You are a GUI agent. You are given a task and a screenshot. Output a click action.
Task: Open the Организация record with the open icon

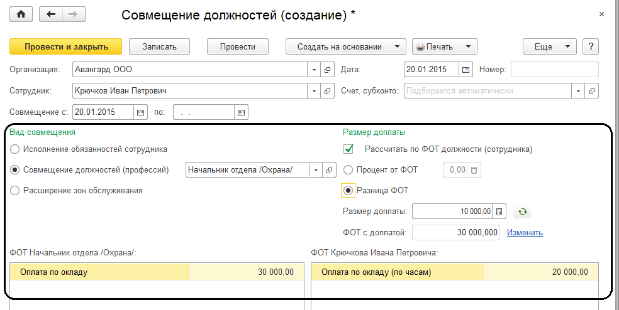coord(327,69)
